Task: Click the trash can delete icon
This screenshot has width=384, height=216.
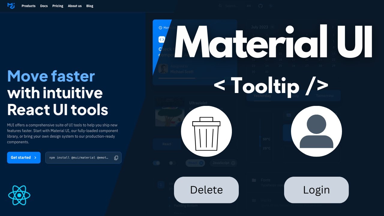Action: pyautogui.click(x=206, y=131)
